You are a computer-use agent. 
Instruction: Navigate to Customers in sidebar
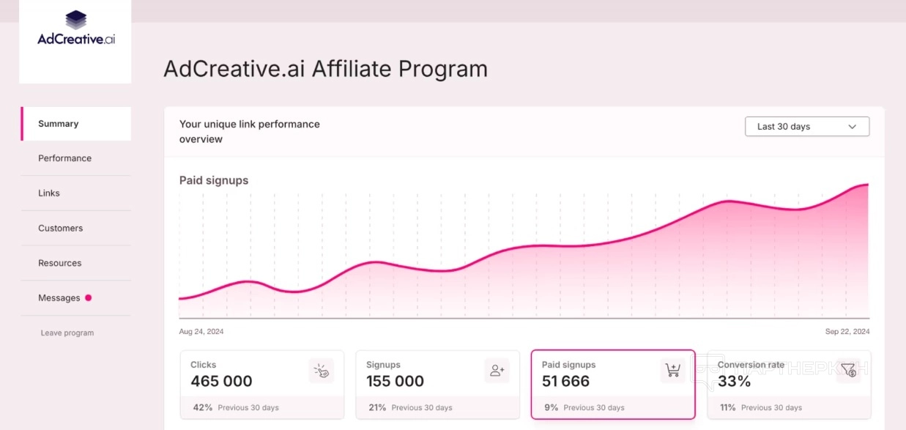[x=61, y=228]
